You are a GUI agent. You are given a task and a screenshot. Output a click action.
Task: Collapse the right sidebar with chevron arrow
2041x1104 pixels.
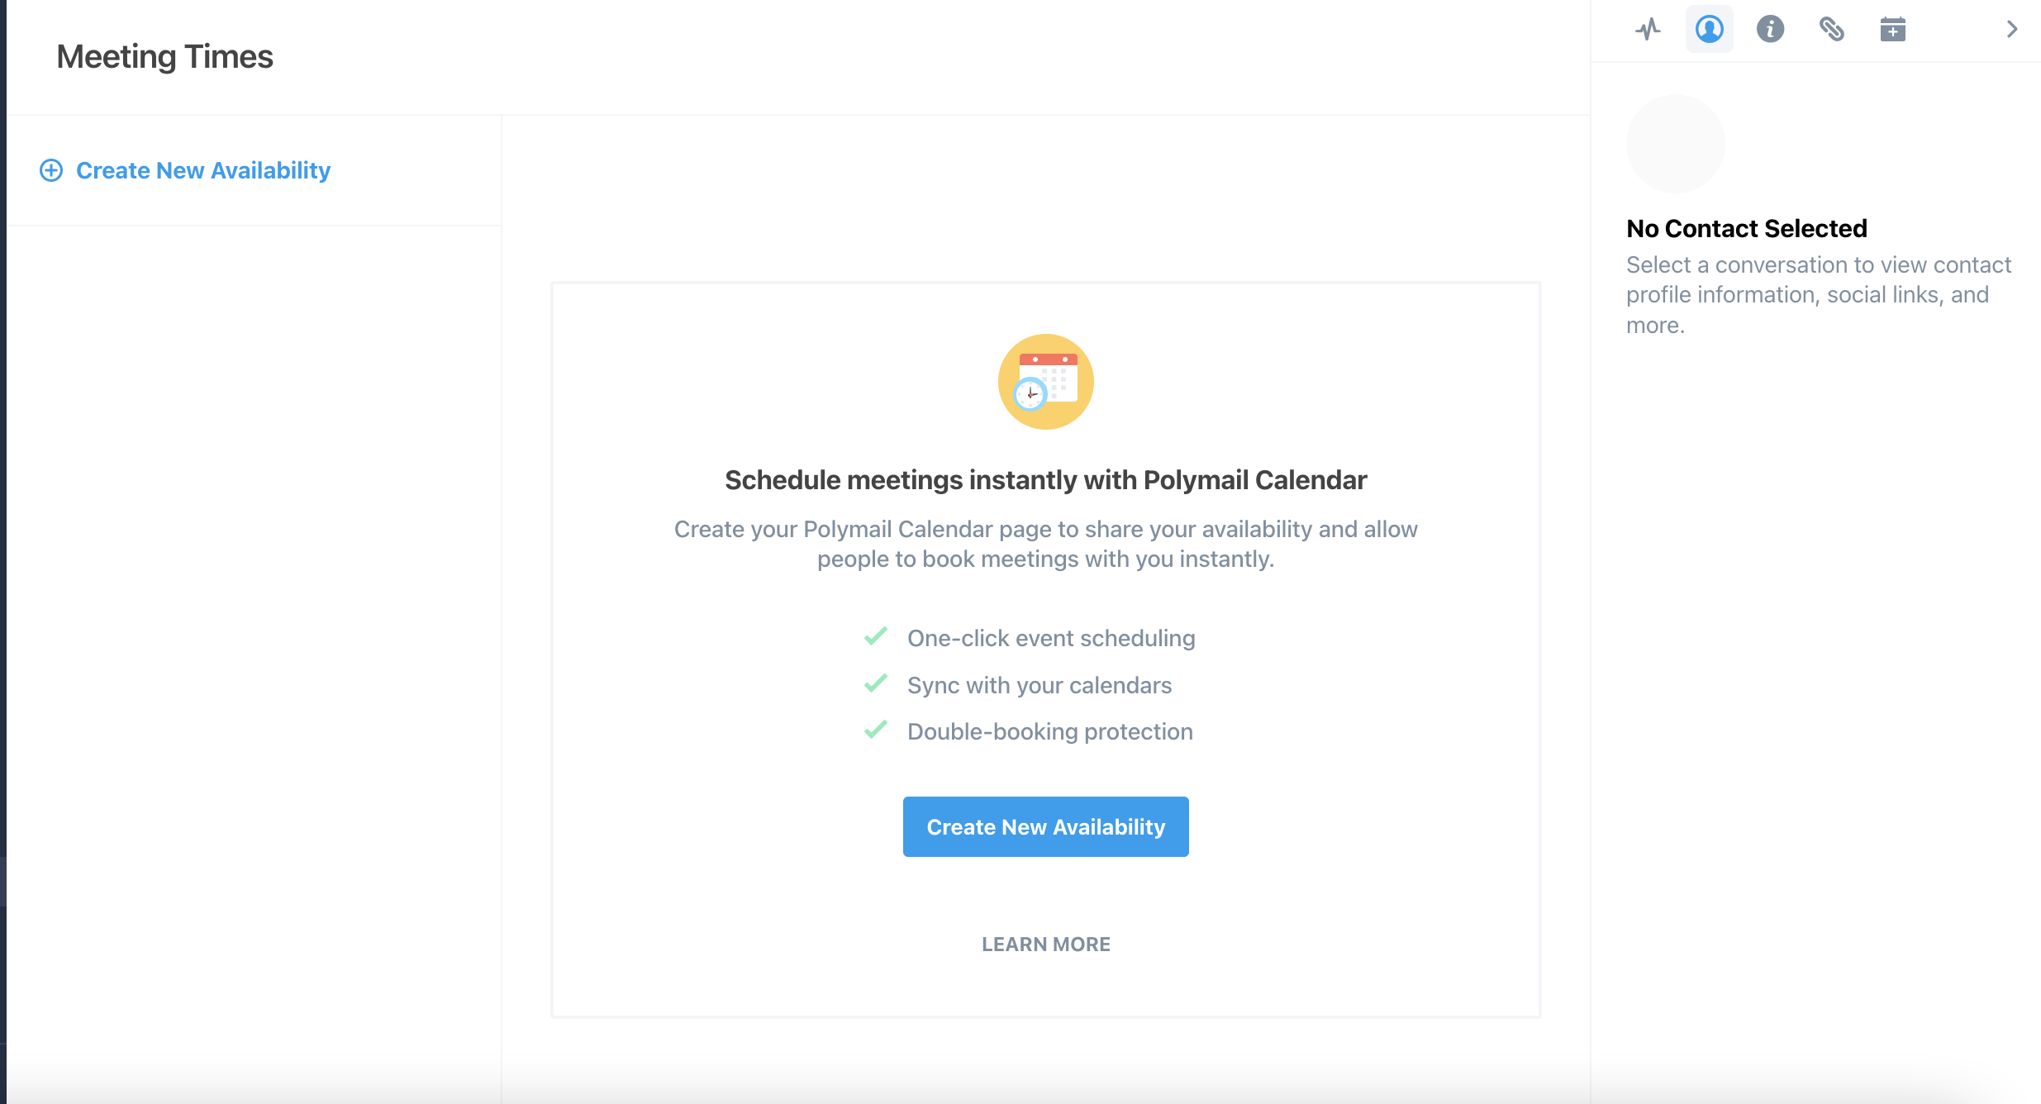click(2012, 30)
